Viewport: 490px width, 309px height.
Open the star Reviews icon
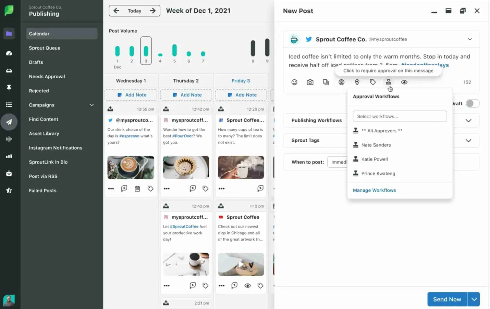click(x=9, y=190)
